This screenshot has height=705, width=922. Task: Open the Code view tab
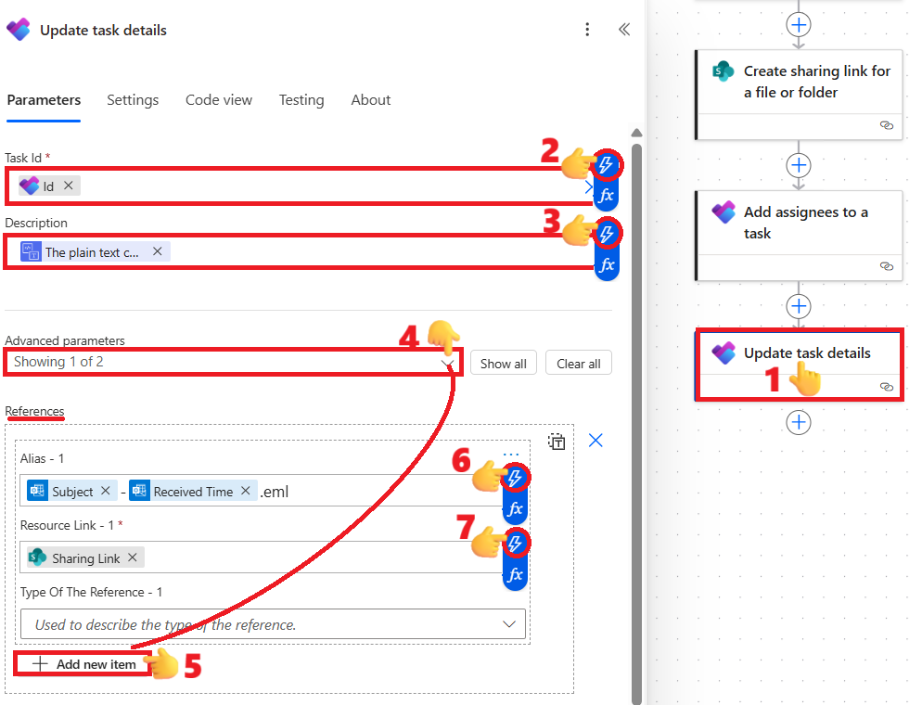click(219, 100)
